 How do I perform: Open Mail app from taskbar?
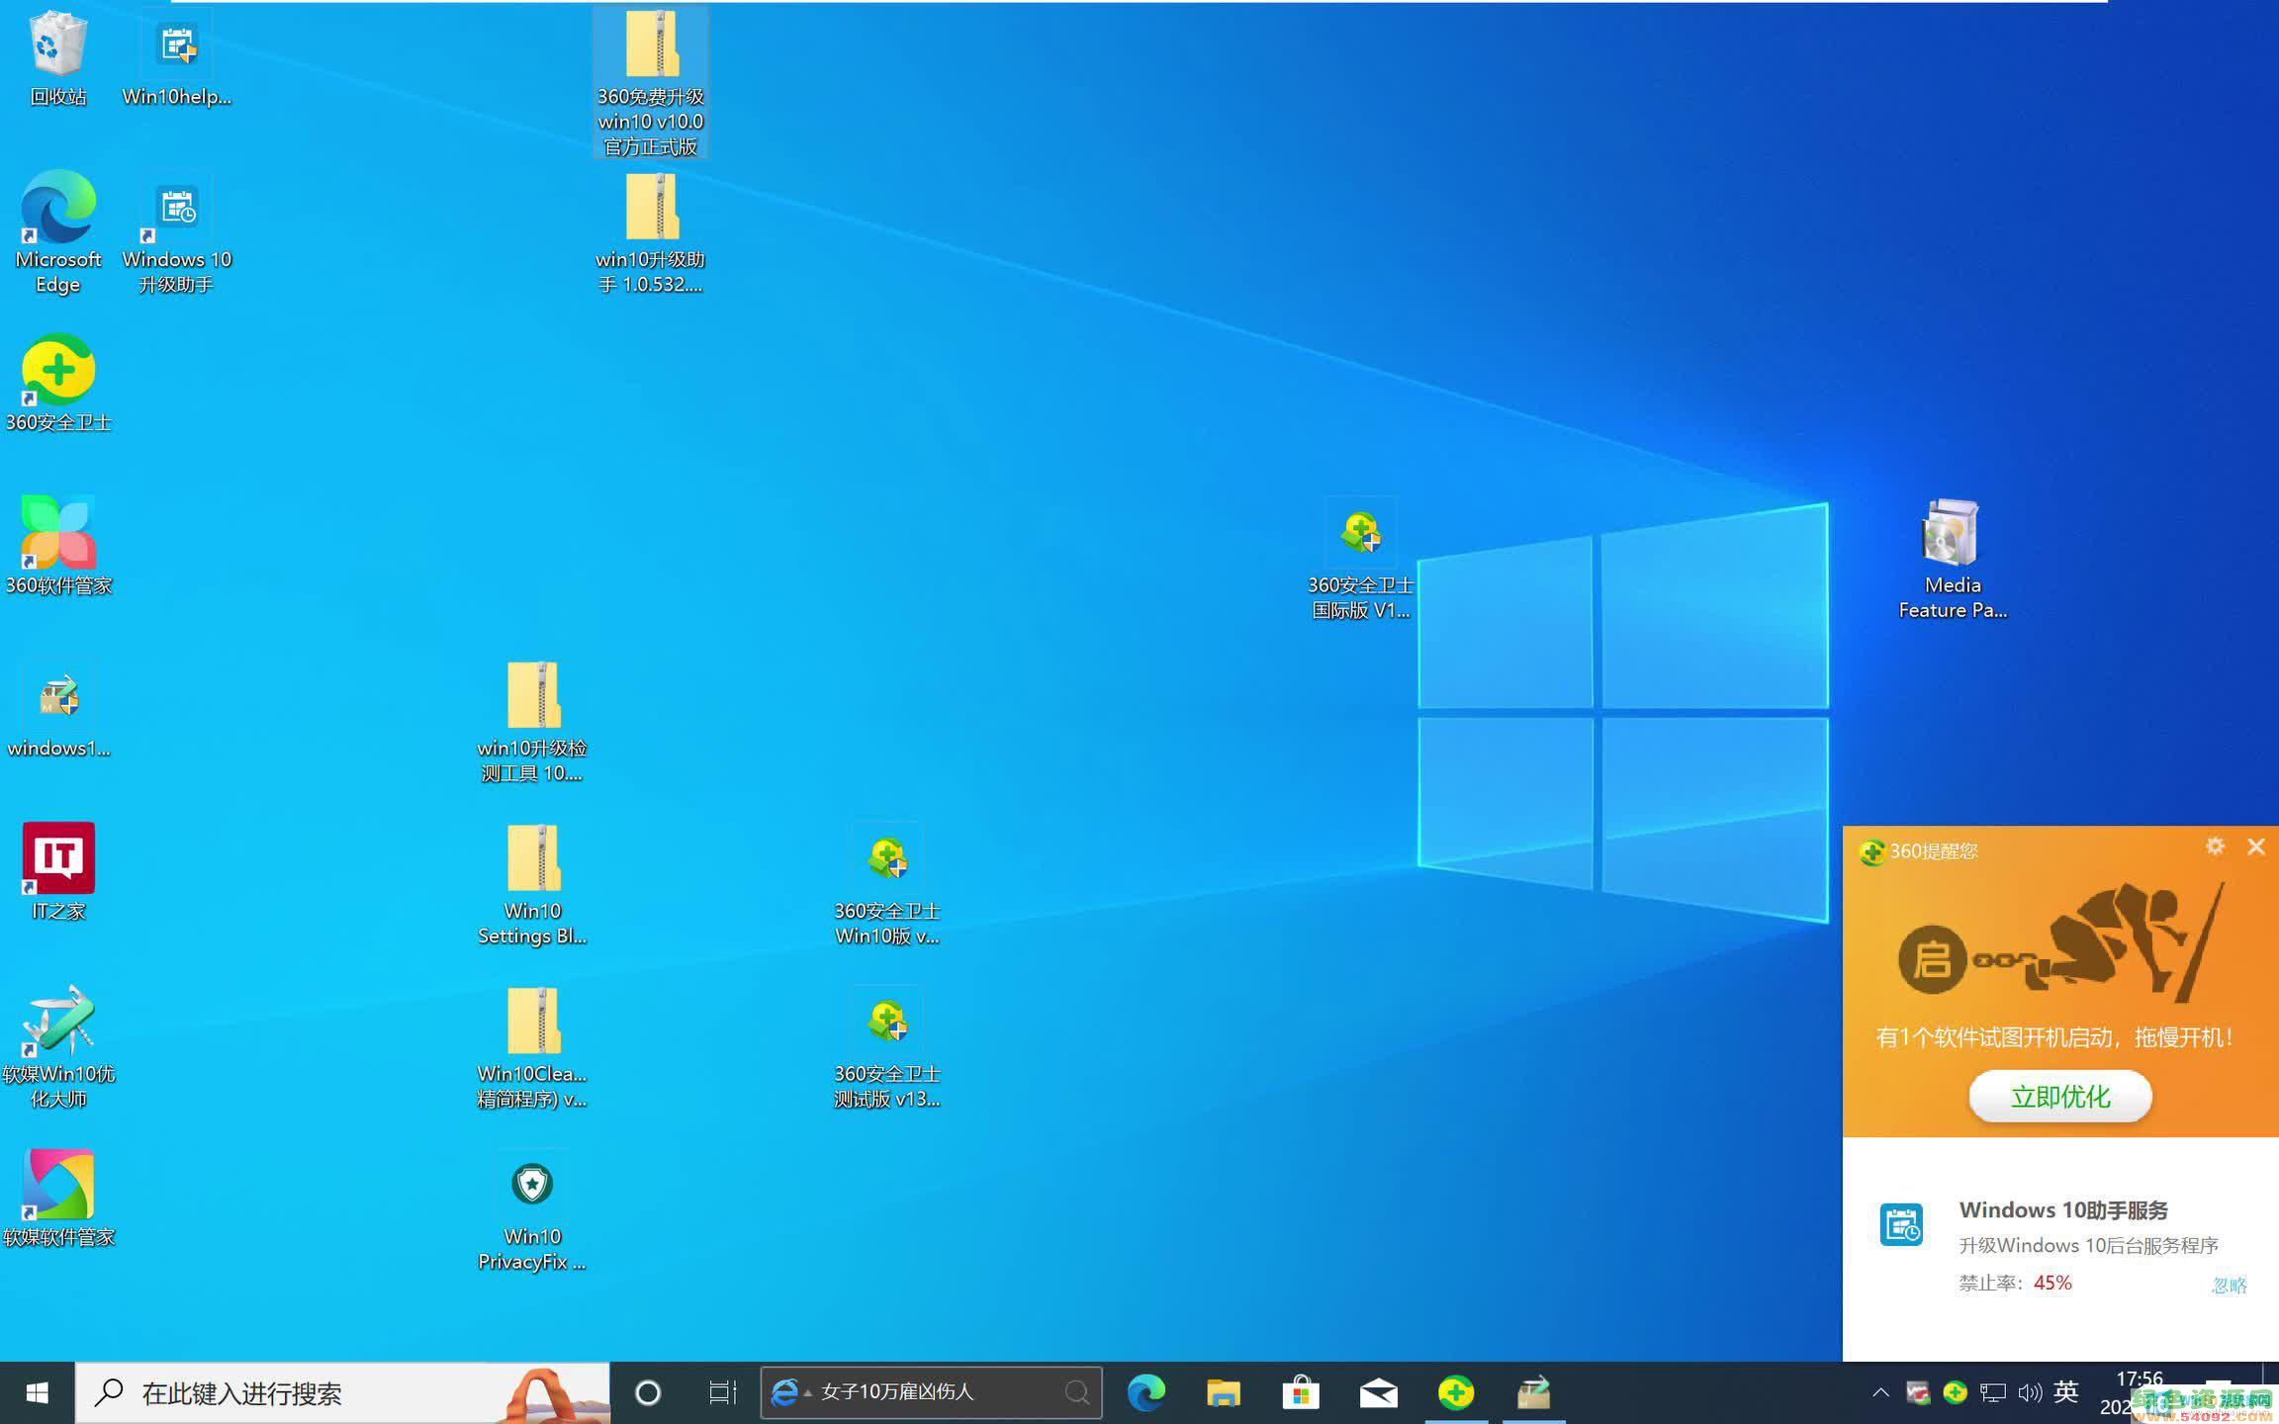point(1378,1392)
